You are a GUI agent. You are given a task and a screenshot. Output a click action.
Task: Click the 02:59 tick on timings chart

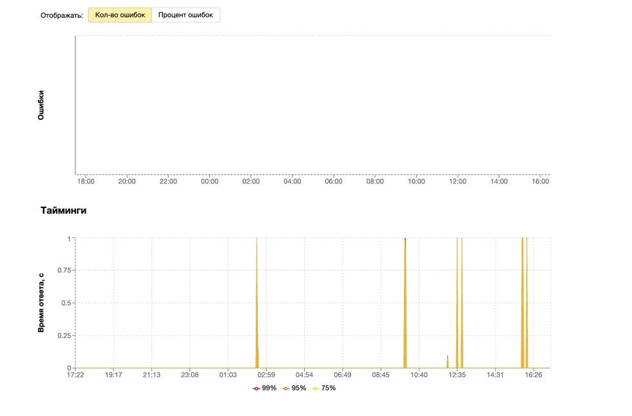pyautogui.click(x=266, y=375)
